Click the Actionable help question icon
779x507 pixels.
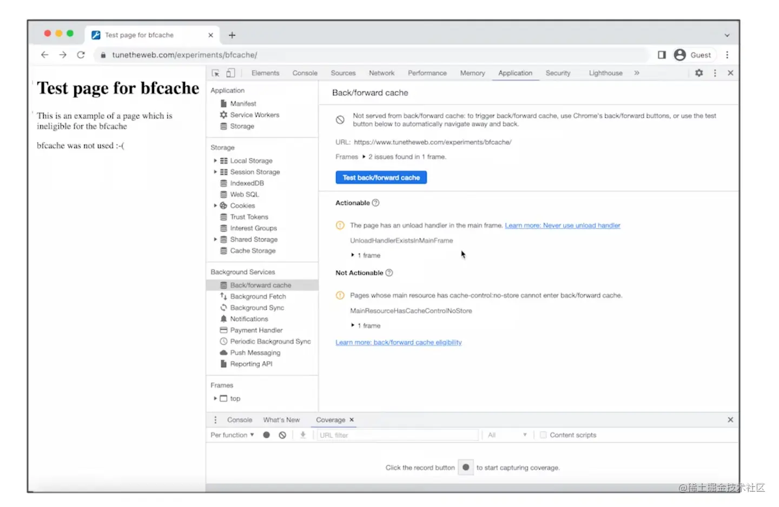pyautogui.click(x=375, y=203)
